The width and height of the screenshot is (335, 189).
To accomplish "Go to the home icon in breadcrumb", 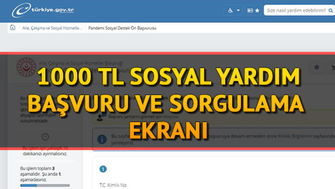I will (13, 28).
